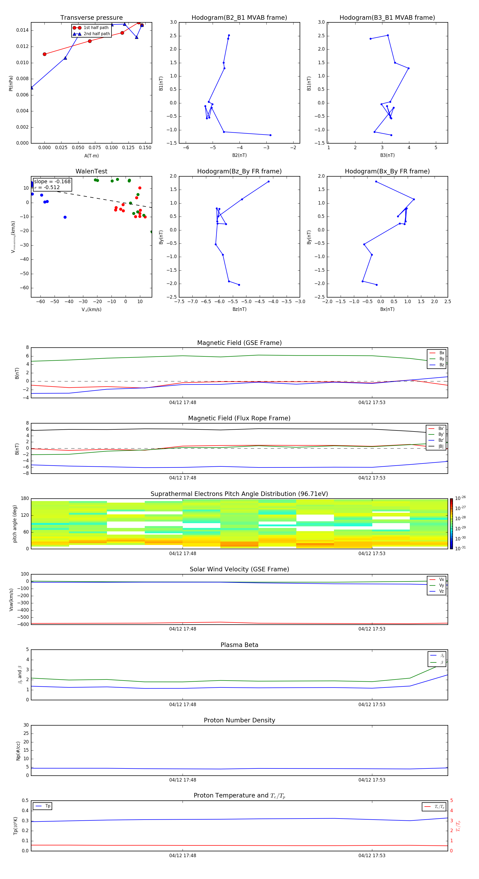Click "04/12 17:53" tick under Plasma Beta plot
479x879 pixels.
pos(372,705)
